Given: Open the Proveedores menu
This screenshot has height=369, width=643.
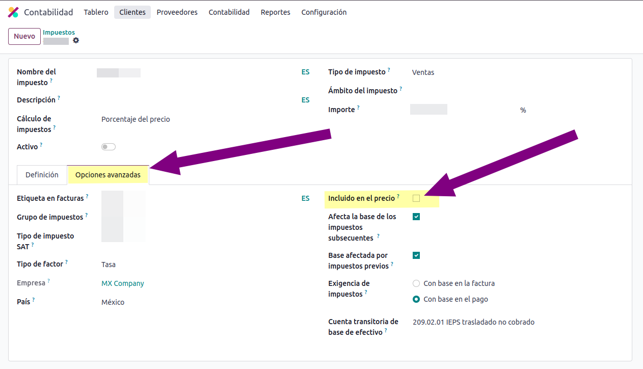Looking at the screenshot, I should coord(177,12).
